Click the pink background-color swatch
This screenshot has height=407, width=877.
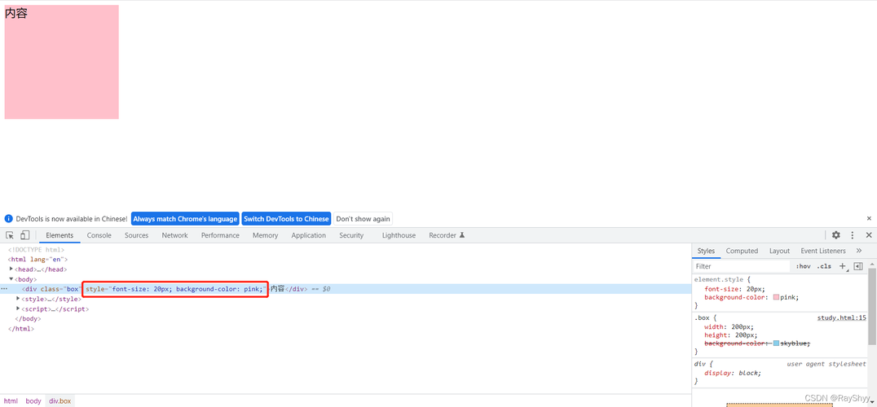coord(776,298)
